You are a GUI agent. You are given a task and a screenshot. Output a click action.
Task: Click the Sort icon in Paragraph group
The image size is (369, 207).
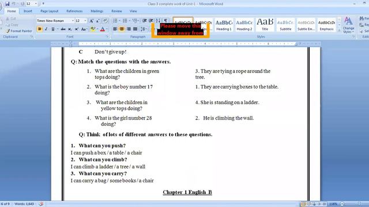pyautogui.click(x=157, y=21)
